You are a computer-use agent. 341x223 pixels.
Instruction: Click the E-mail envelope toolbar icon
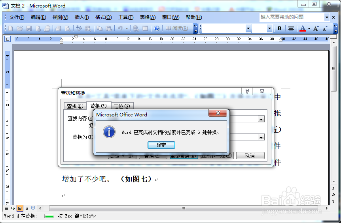coord(47,28)
